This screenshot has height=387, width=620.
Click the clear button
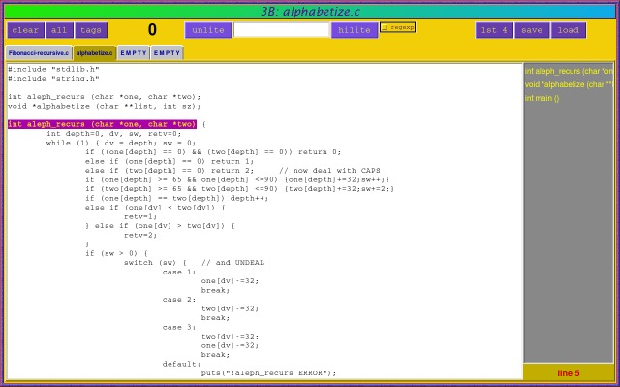25,30
